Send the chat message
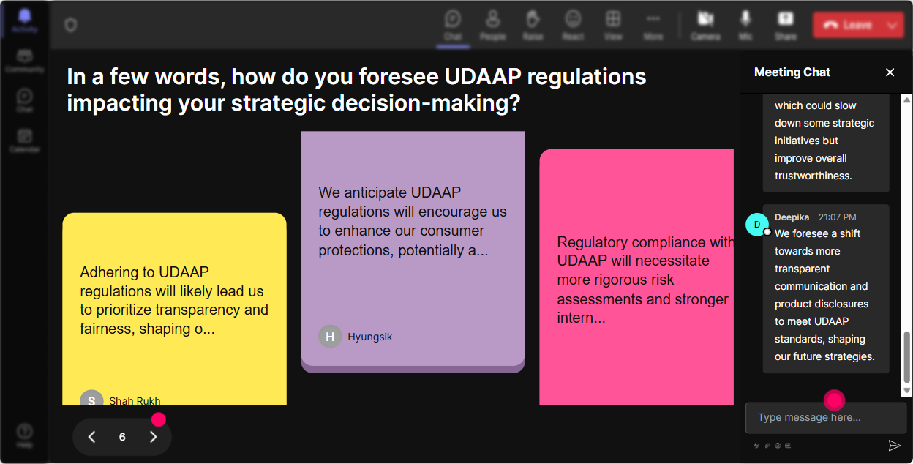The width and height of the screenshot is (913, 464). (x=894, y=446)
